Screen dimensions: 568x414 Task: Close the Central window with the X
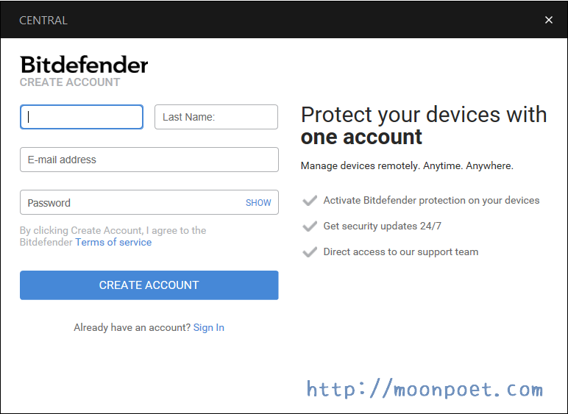click(x=548, y=20)
